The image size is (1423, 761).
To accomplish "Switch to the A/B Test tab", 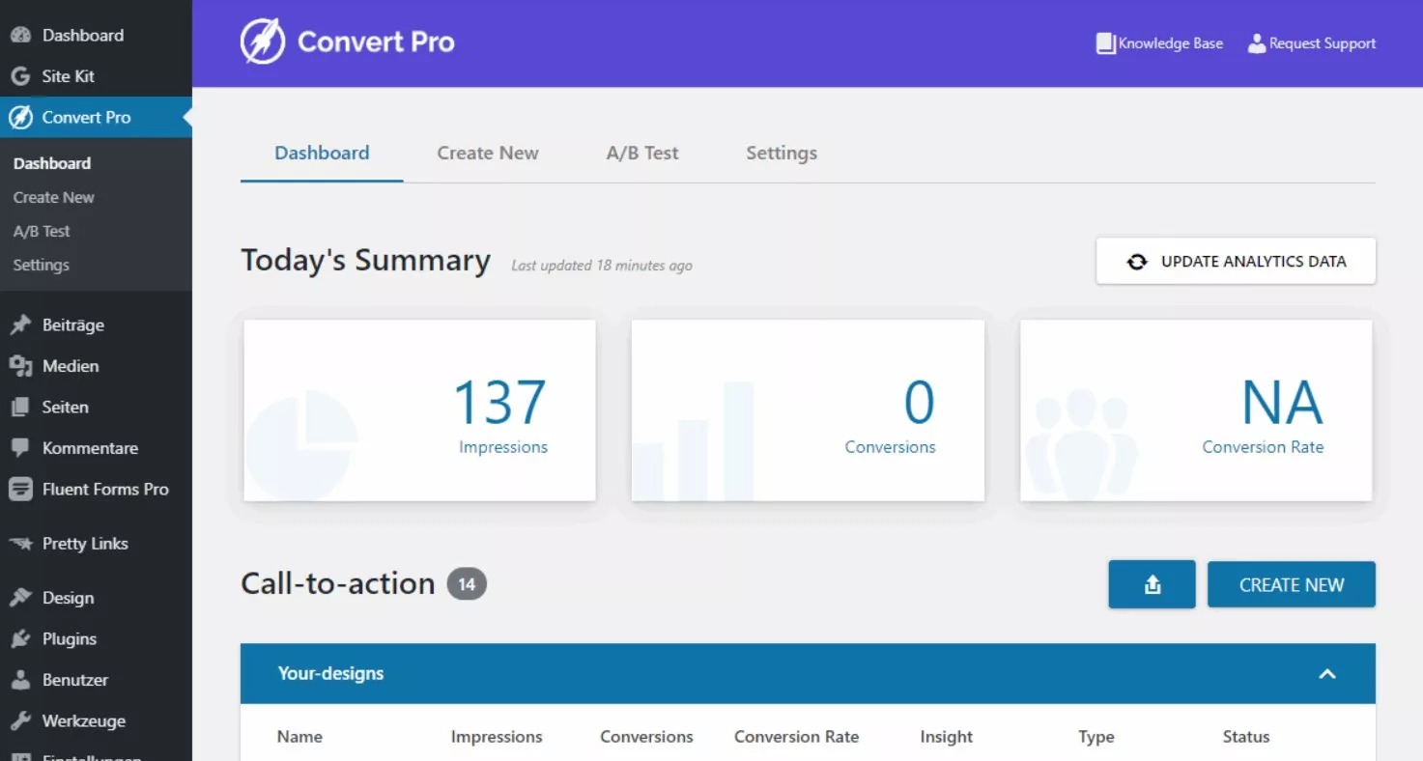I will [641, 153].
